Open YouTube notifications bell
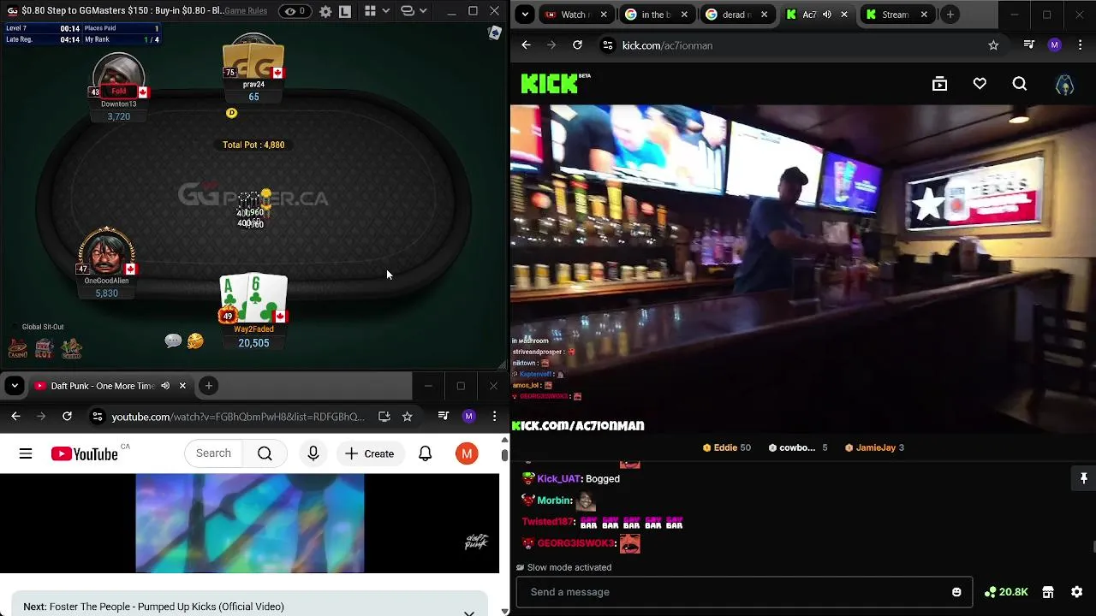This screenshot has width=1096, height=616. point(426,453)
